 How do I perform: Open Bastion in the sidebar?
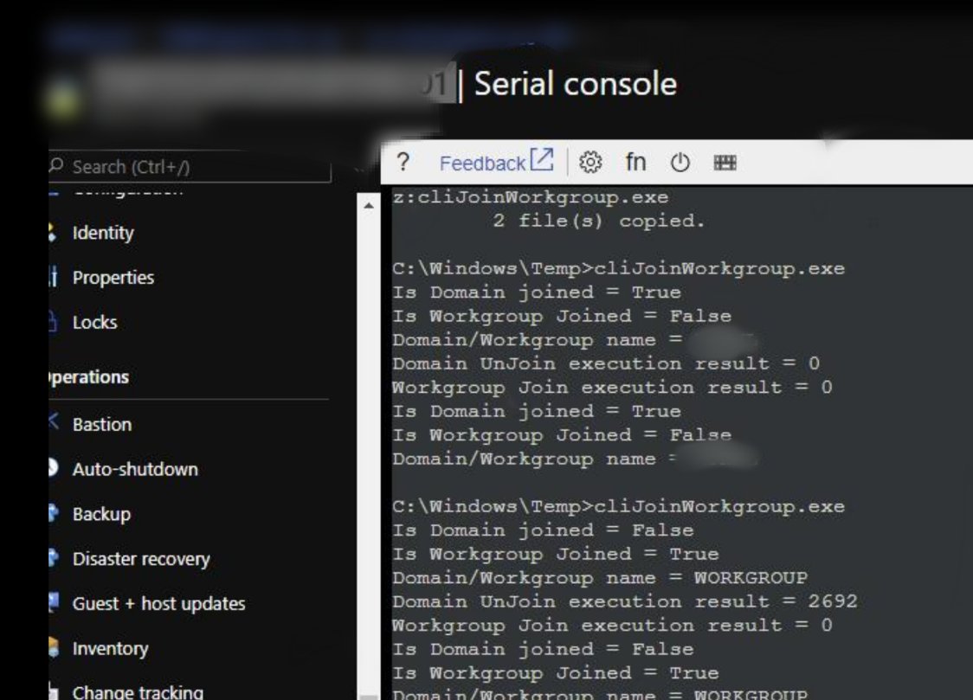coord(102,425)
